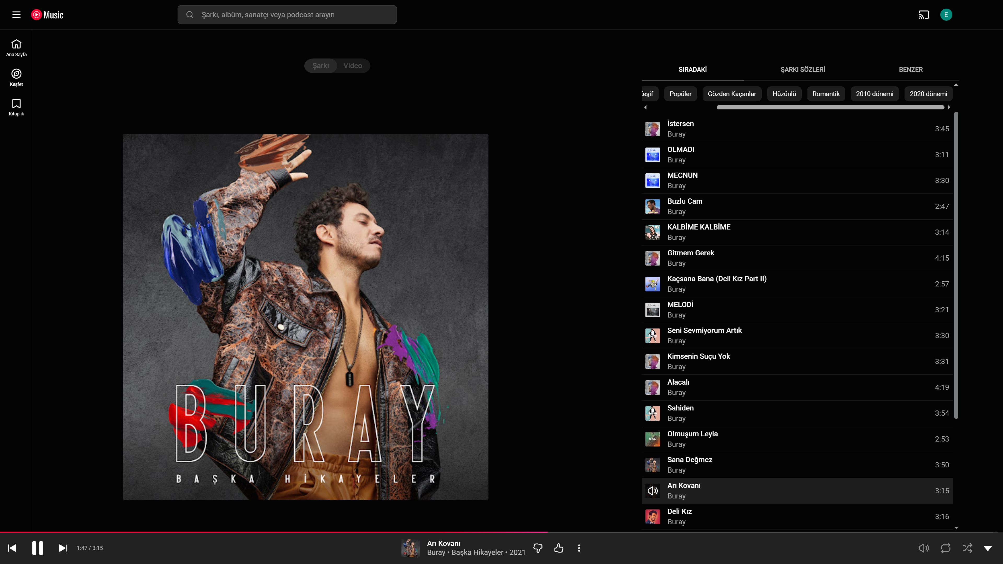Click the Kaçsana Bana thumbnail
1003x564 pixels.
point(652,284)
